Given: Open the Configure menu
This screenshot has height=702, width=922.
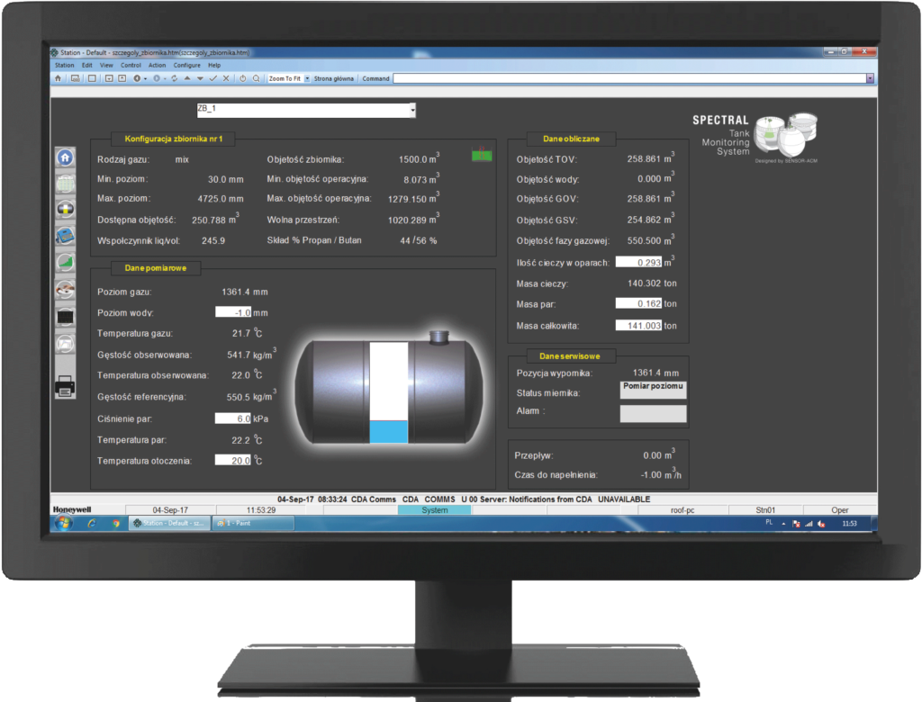Looking at the screenshot, I should (x=187, y=66).
